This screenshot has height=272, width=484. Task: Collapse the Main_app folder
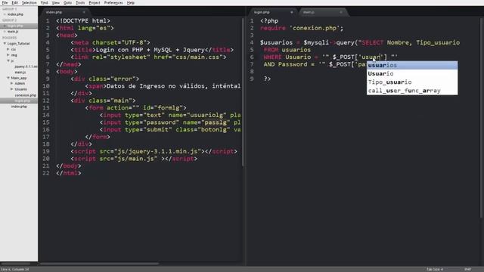tap(8, 78)
